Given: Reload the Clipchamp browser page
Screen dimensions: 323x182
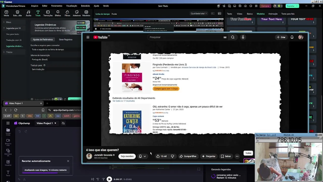Looking at the screenshot, I should [x=16, y=110].
